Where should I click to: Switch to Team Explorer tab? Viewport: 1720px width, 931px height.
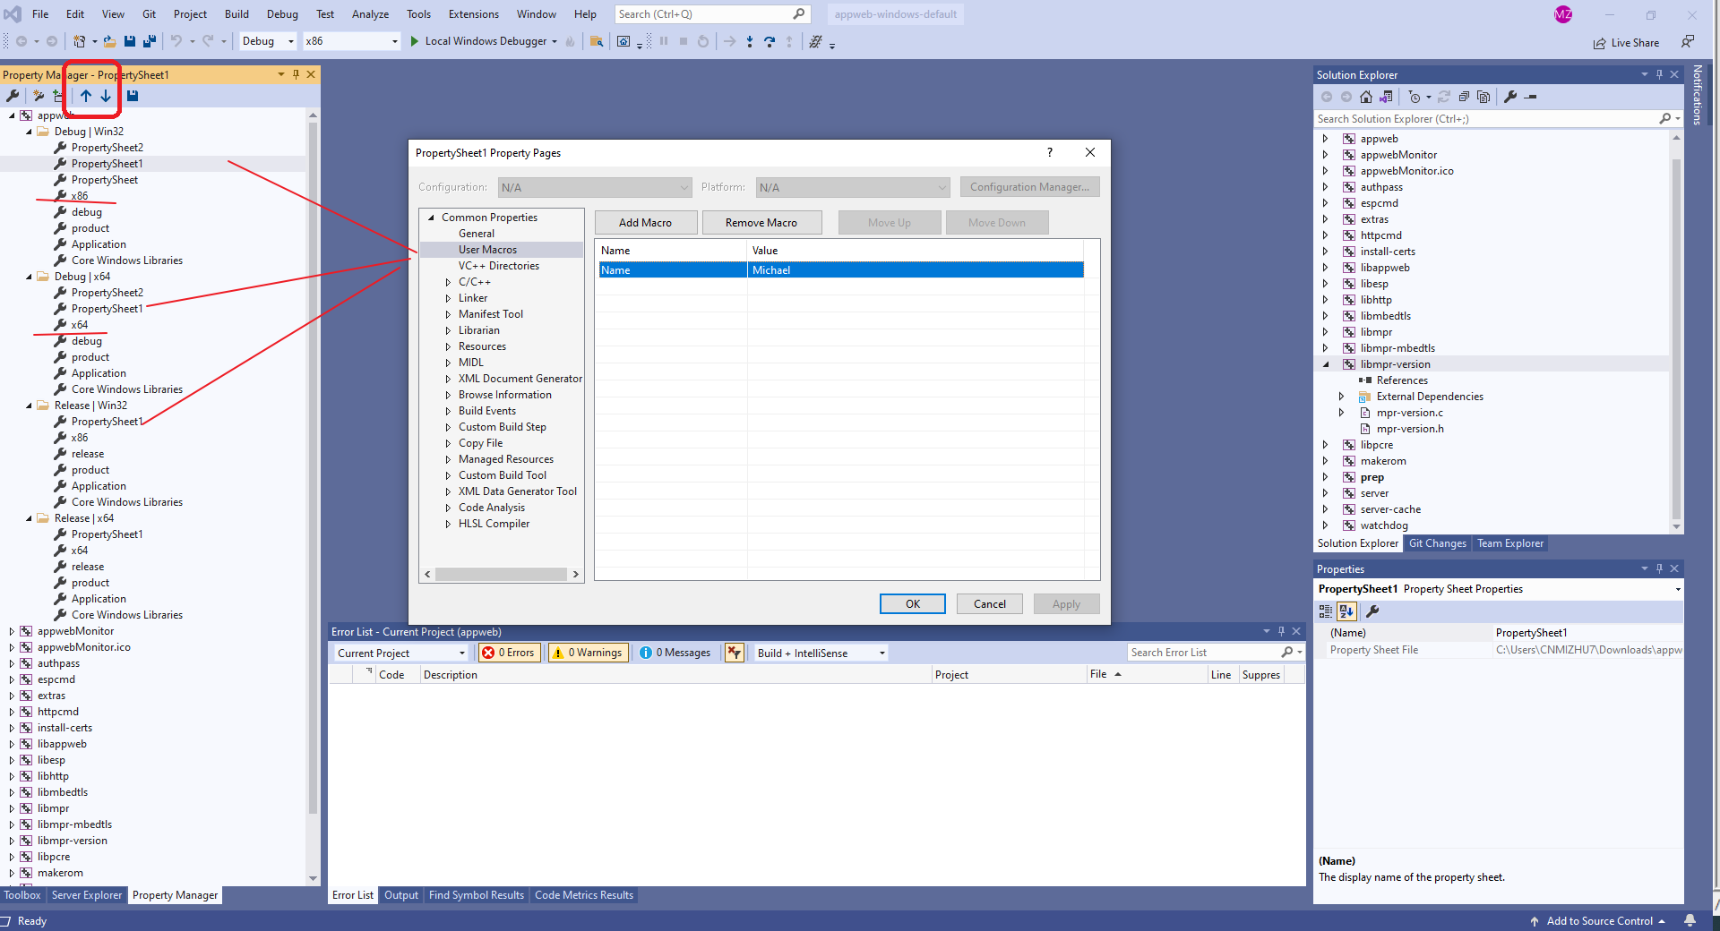[1510, 543]
